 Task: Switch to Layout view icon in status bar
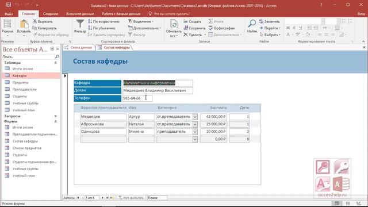[x=348, y=204]
